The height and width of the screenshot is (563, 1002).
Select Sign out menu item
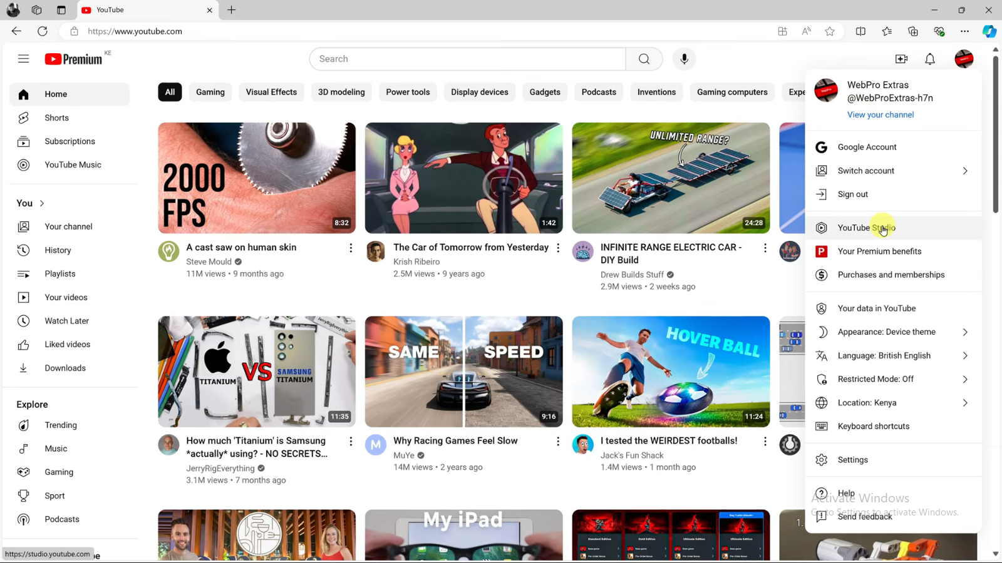point(893,195)
